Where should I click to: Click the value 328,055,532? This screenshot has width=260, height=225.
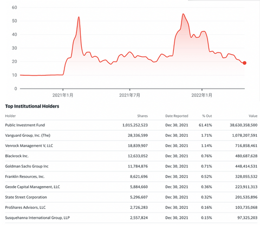point(246,176)
